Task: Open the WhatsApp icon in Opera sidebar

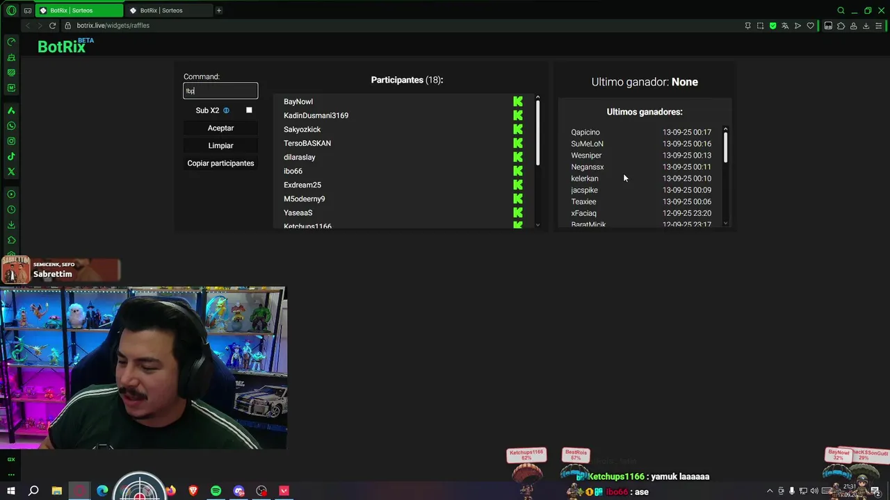Action: pyautogui.click(x=11, y=126)
